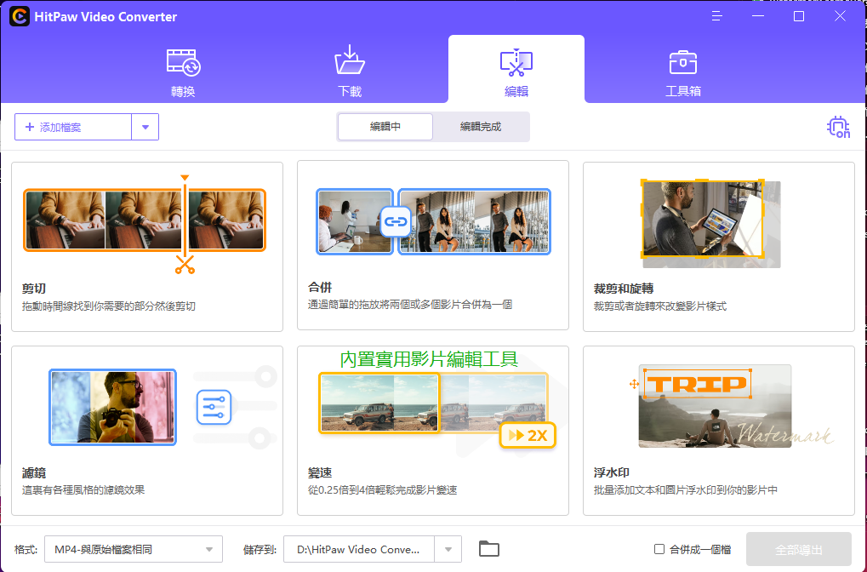Click the 批量添加文本 watermark description text

click(x=685, y=490)
